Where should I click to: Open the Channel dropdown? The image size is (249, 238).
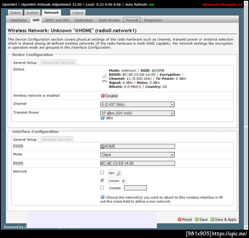click(137, 104)
